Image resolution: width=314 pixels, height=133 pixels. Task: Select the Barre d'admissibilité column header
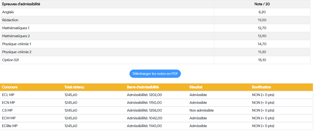143,87
